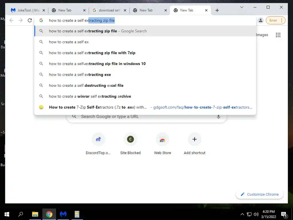This screenshot has height=220, width=293.
Task: Close the active New Tab
Action: tap(206, 10)
